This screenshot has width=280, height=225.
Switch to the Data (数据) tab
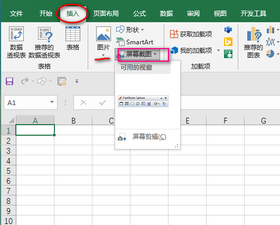click(166, 14)
